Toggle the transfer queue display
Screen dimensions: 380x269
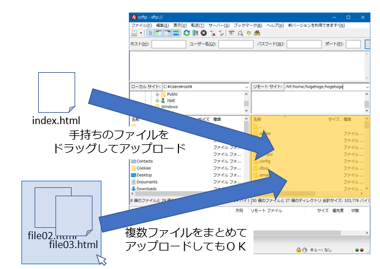point(176,33)
